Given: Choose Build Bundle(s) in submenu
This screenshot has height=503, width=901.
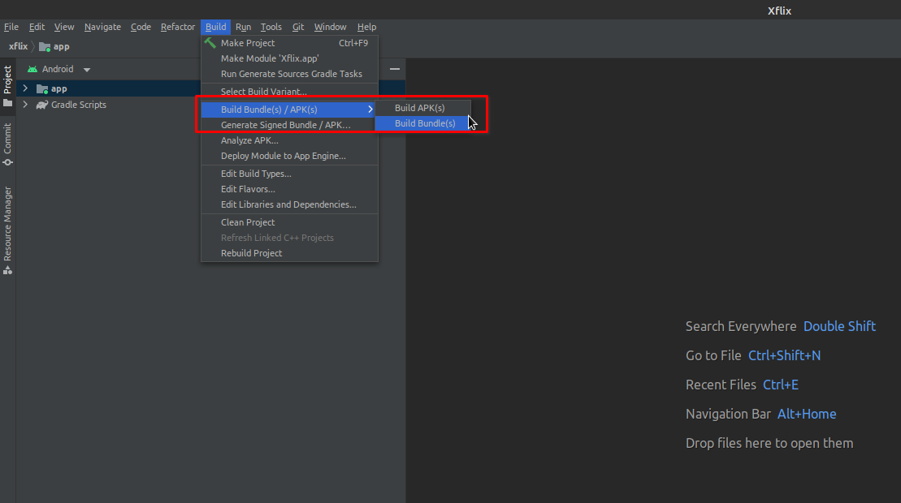Looking at the screenshot, I should coord(423,123).
